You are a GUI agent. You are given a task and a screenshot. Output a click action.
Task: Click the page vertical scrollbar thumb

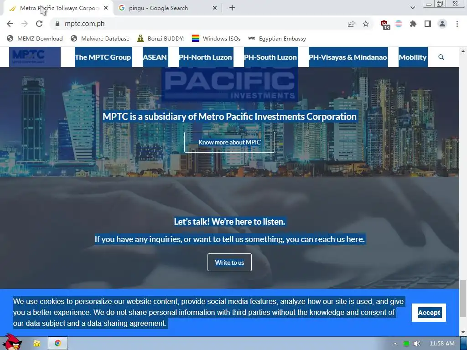(x=463, y=299)
